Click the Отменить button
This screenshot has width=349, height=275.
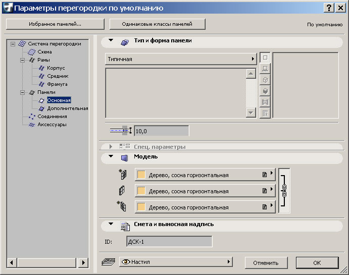(x=266, y=262)
